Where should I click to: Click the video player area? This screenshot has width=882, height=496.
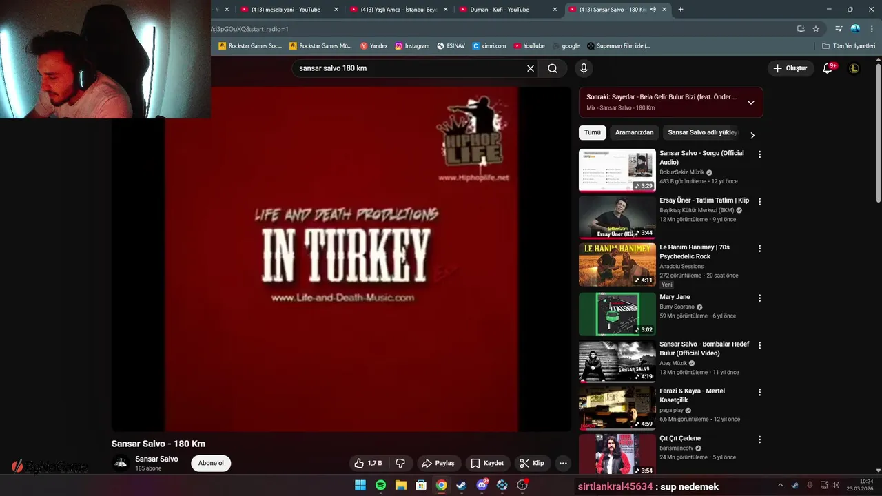click(x=341, y=259)
